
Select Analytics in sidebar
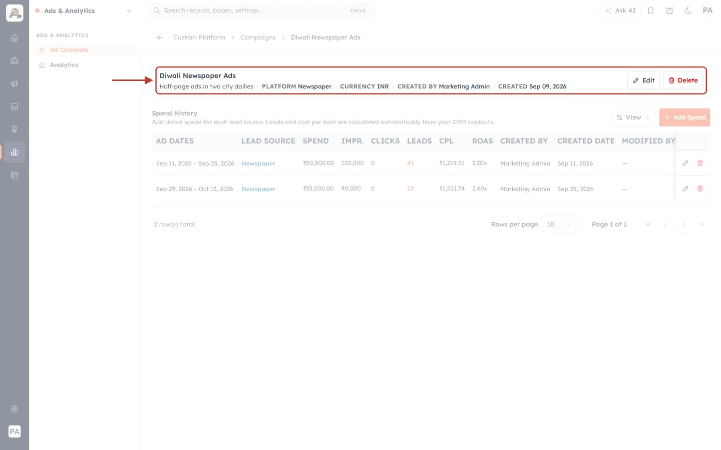click(85, 65)
